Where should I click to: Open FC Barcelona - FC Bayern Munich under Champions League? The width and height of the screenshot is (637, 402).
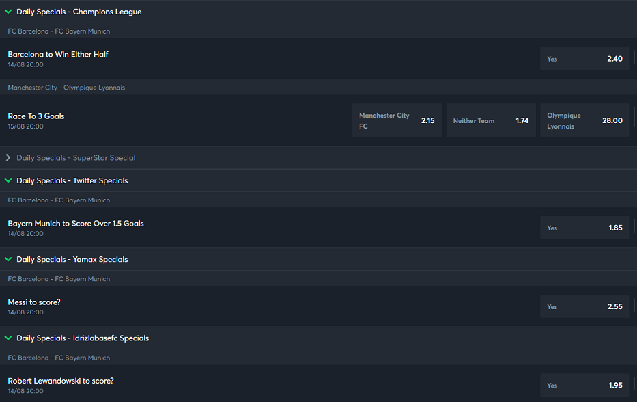point(59,31)
